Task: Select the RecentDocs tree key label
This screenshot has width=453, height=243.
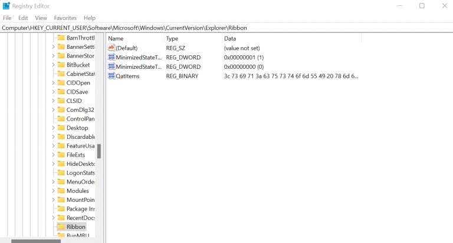Action: click(x=81, y=218)
